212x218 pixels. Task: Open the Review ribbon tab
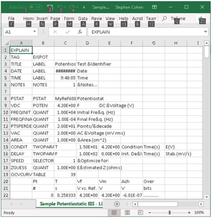pyautogui.click(x=97, y=19)
